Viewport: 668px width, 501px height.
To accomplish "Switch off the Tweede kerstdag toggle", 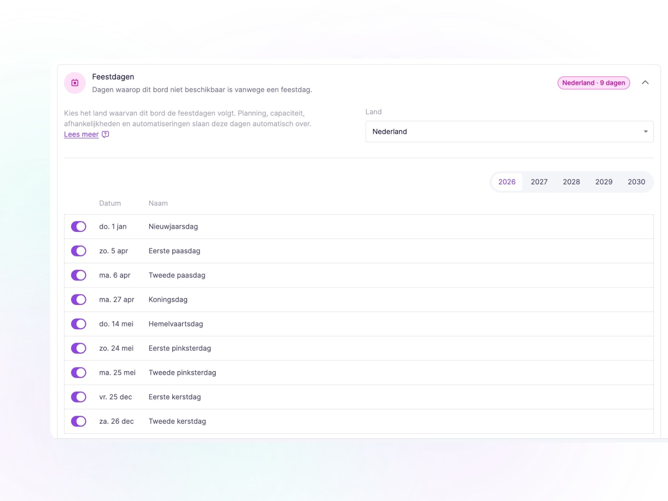I will tap(79, 421).
